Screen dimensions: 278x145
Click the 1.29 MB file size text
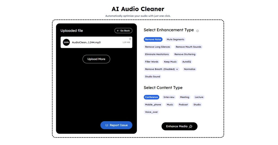pos(126,42)
